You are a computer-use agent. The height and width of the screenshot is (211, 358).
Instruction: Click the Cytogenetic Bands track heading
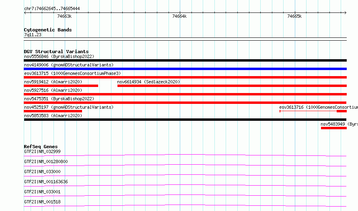[x=48, y=30]
